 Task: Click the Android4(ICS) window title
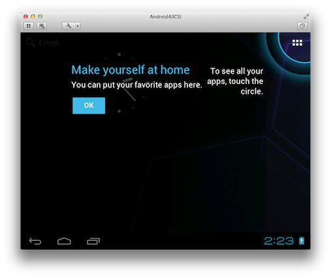pos(165,17)
